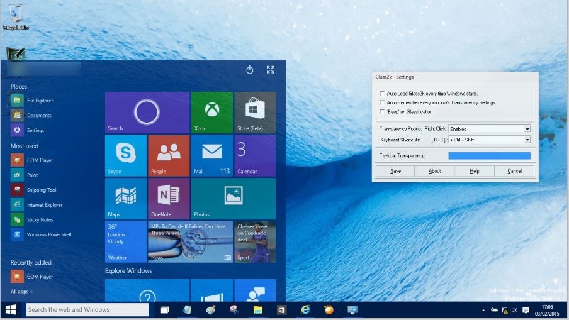Click the Power icon in Start menu
This screenshot has width=569, height=320.
(x=250, y=70)
